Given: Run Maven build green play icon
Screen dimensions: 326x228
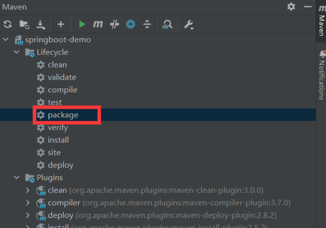Looking at the screenshot, I should tap(82, 24).
